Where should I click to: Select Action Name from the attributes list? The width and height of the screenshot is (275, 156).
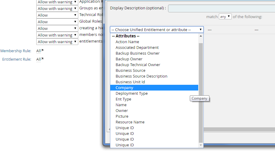(x=154, y=42)
